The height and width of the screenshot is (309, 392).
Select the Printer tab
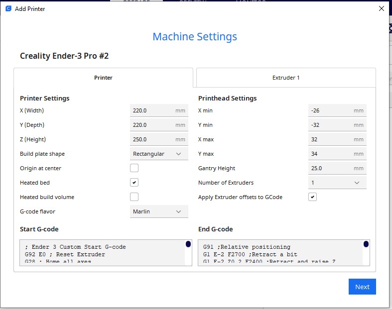pyautogui.click(x=103, y=78)
